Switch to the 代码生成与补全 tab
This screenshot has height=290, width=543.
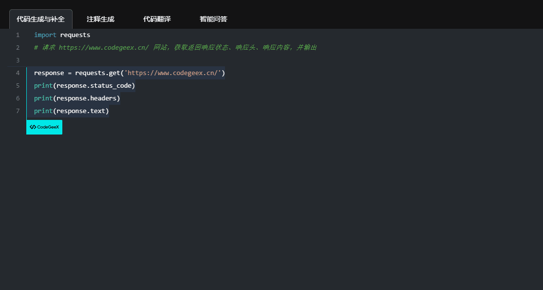point(40,19)
